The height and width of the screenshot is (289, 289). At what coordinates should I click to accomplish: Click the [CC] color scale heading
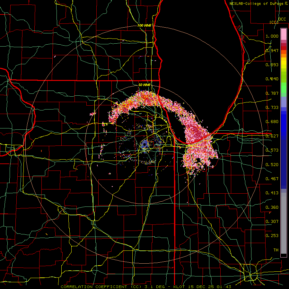(x=274, y=22)
